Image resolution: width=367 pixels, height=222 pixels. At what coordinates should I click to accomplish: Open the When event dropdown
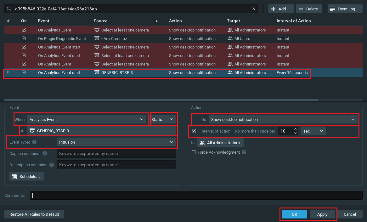87,119
